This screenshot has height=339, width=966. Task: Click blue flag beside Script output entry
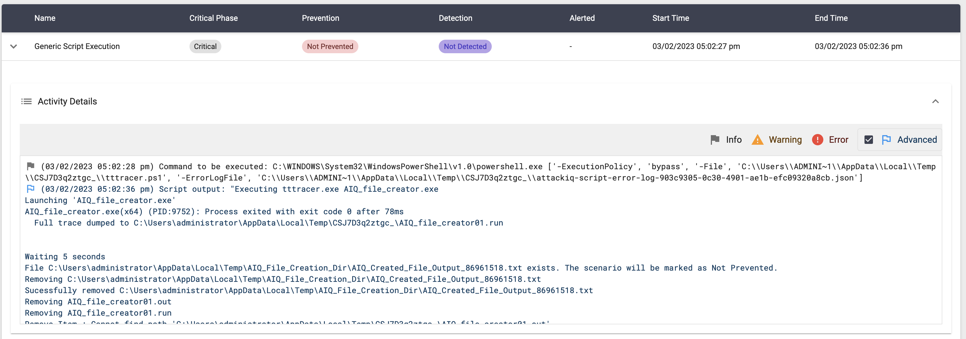pyautogui.click(x=31, y=189)
